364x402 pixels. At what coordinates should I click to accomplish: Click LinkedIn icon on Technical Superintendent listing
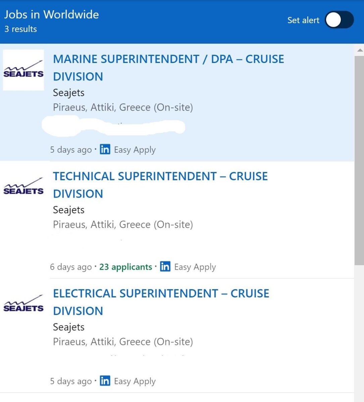pyautogui.click(x=165, y=266)
